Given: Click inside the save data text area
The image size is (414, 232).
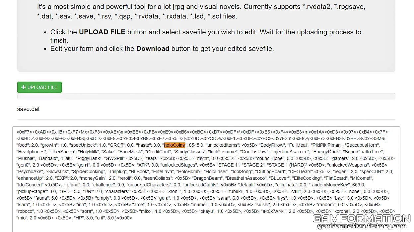Looking at the screenshot, I should coord(206,178).
